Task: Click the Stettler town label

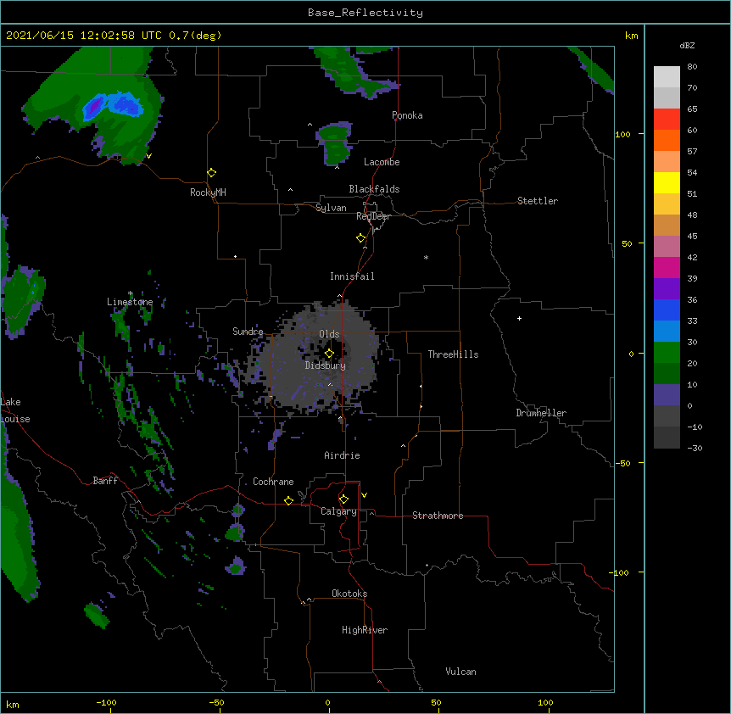Action: [x=538, y=201]
